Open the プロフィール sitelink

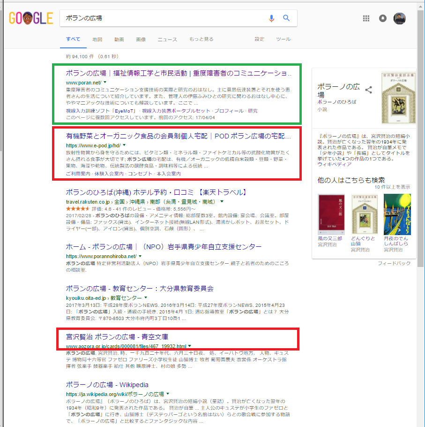point(229,111)
